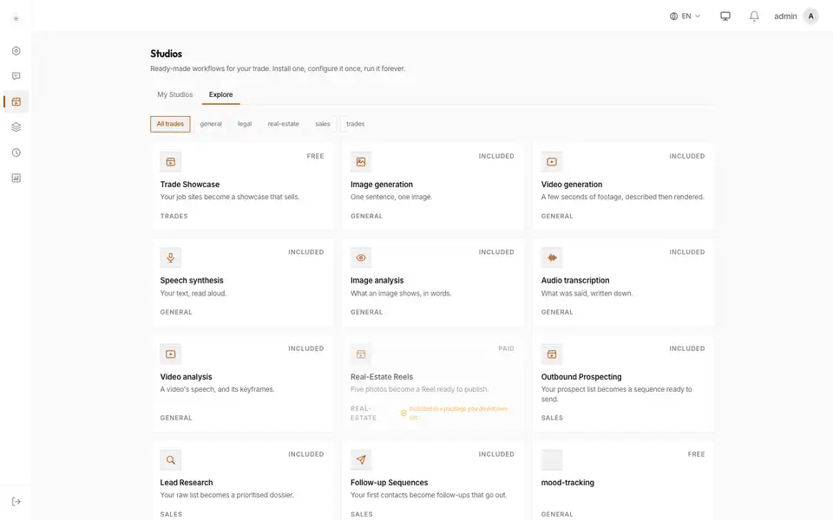Click the app logo in the sidebar

[x=16, y=17]
